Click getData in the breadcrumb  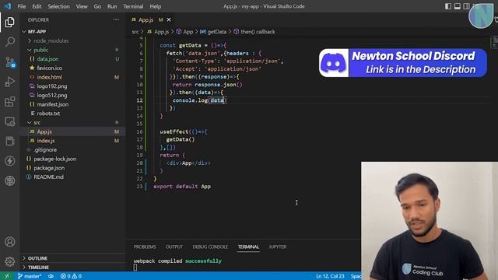click(216, 32)
